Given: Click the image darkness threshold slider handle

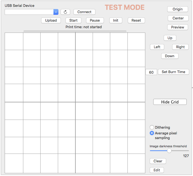Looking at the screenshot, I should 169,151.
